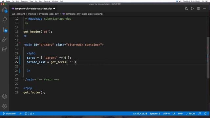The width and height of the screenshot is (210, 118).
Task: Open notifications bell in status bar
Action: [x=205, y=114]
